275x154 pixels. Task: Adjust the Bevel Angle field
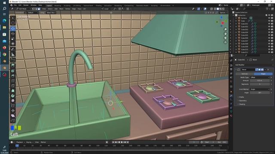point(260,92)
